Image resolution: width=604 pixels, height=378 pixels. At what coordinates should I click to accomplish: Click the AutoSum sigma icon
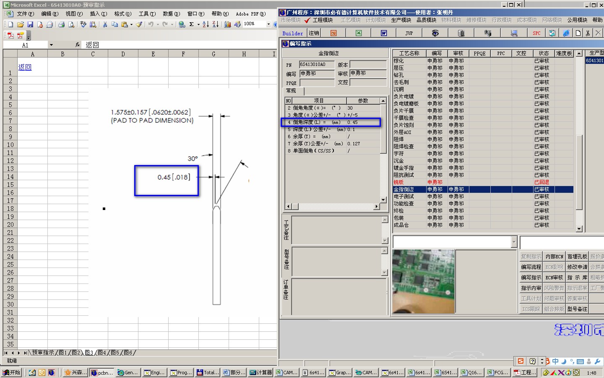pyautogui.click(x=191, y=24)
